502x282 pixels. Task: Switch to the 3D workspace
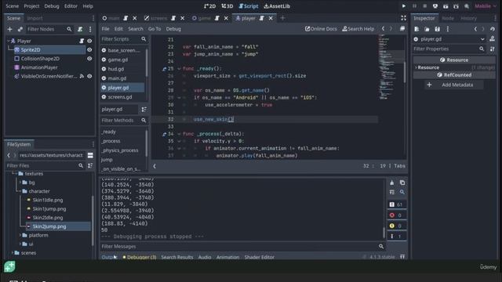(x=227, y=6)
